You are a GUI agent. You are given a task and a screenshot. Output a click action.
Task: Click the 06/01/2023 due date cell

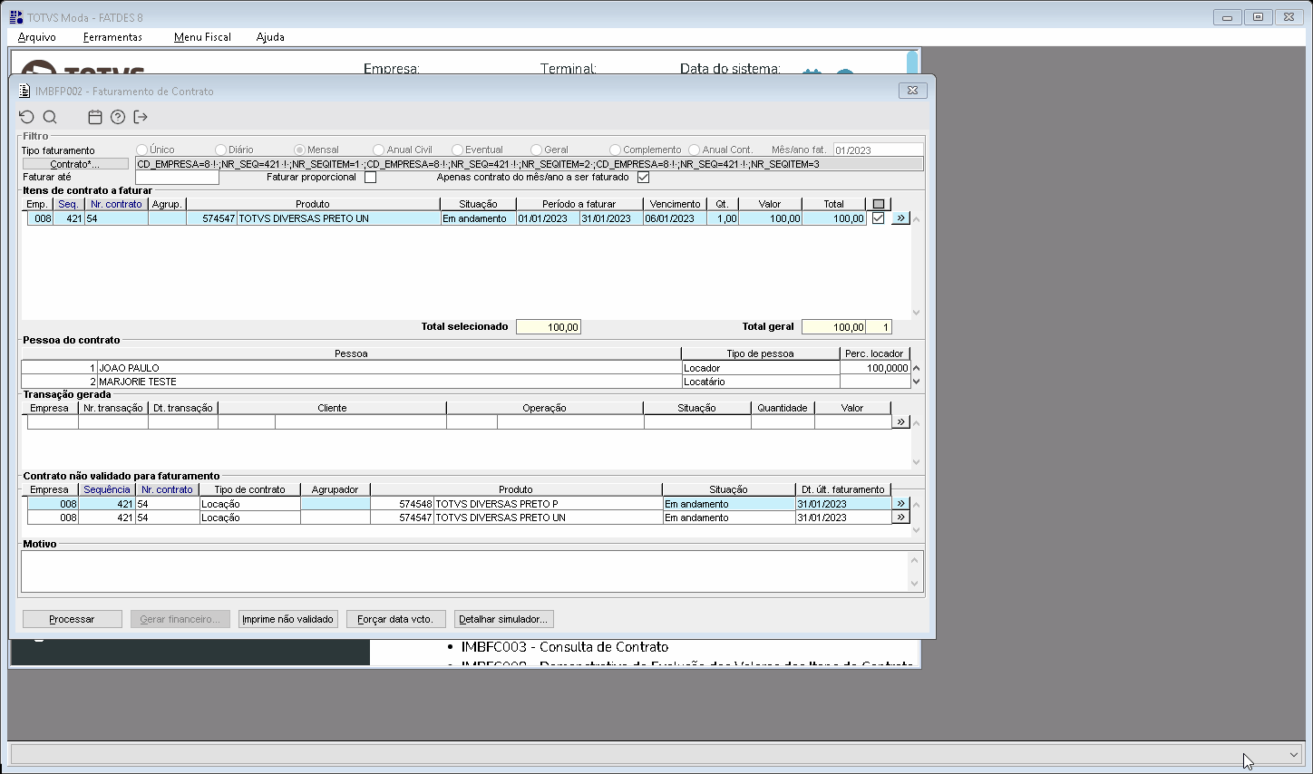[x=676, y=218]
